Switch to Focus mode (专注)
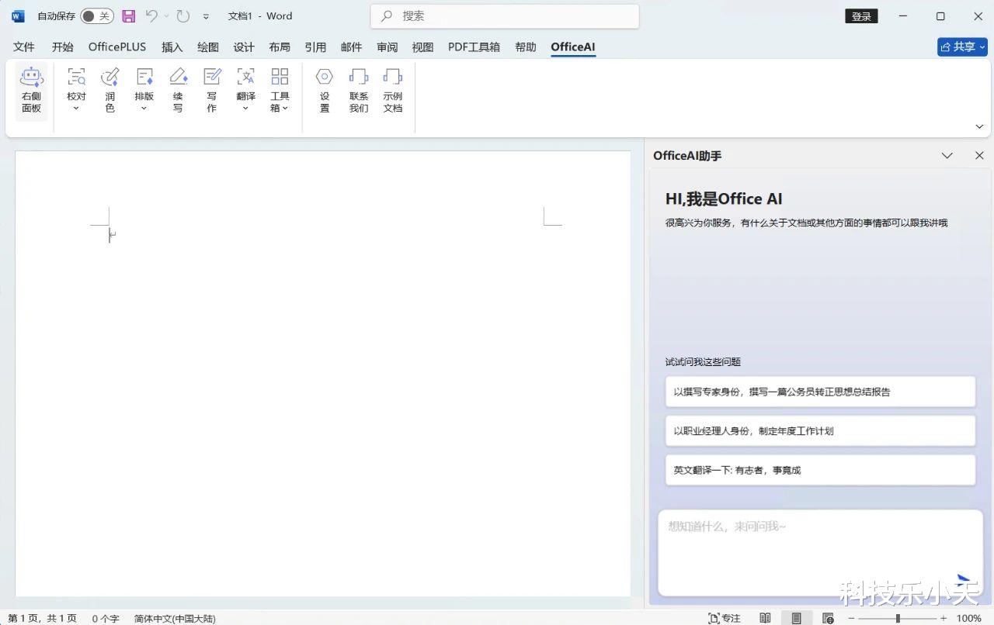The width and height of the screenshot is (994, 625). pyautogui.click(x=725, y=618)
